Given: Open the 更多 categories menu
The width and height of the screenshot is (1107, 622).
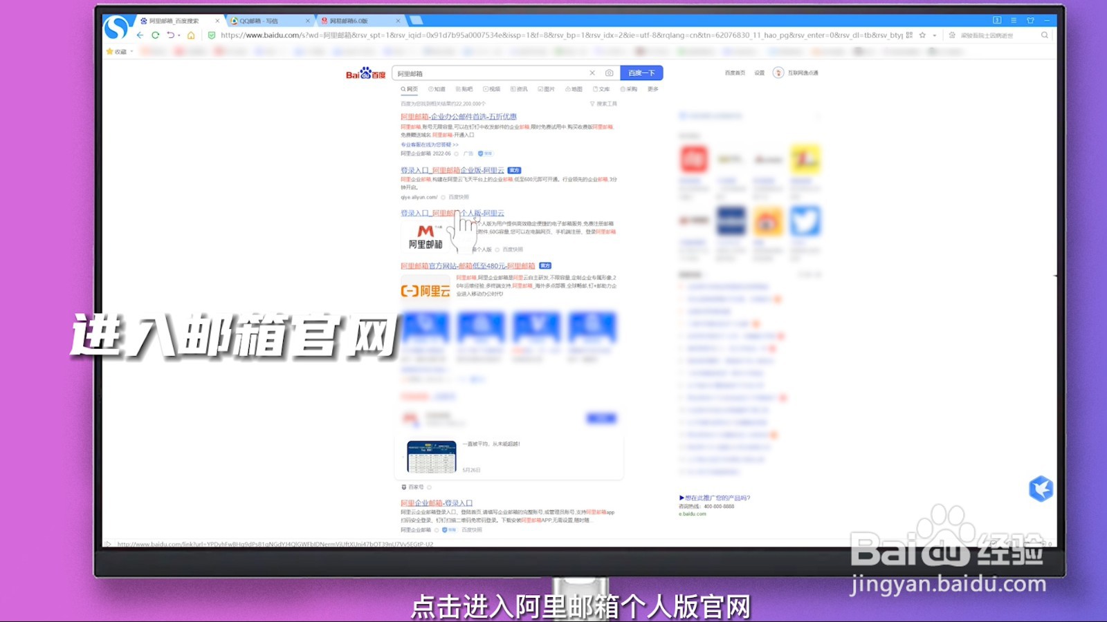Looking at the screenshot, I should [x=653, y=89].
